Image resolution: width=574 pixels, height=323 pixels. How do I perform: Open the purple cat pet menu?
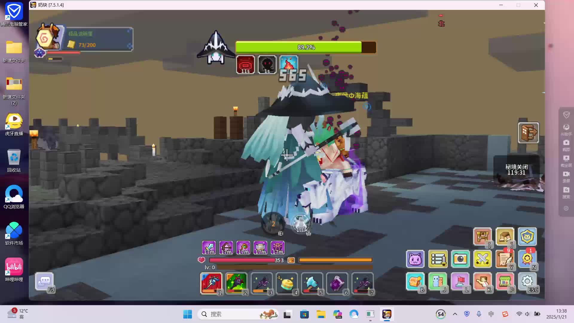415,259
